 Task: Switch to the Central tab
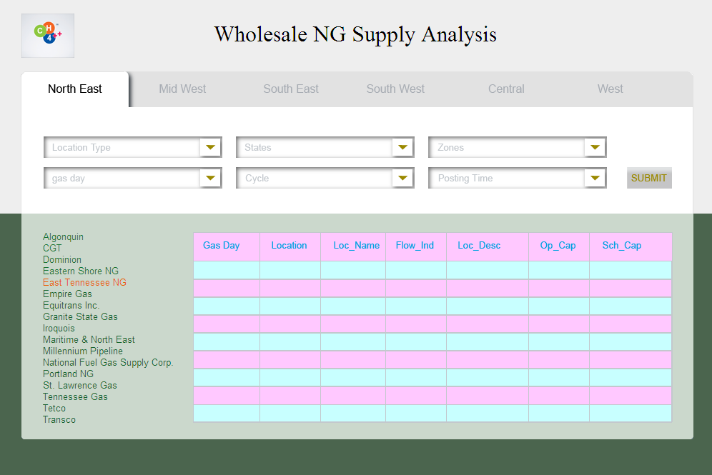(506, 89)
